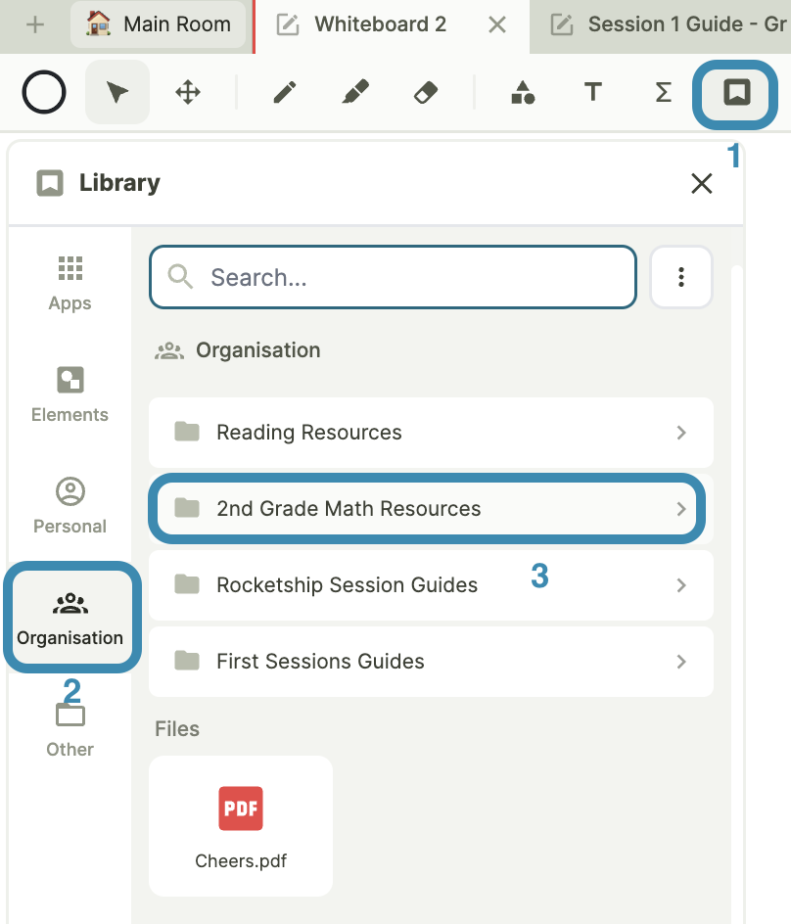Open the Library panel icon
Screen dimensions: 791x924
pos(733,92)
